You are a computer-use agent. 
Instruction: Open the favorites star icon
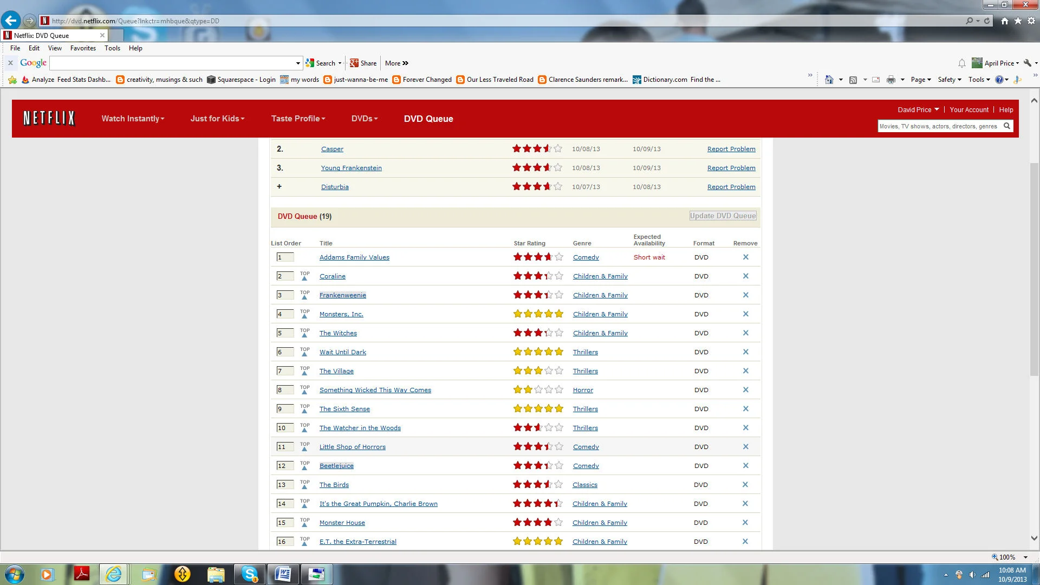pyautogui.click(x=1018, y=21)
